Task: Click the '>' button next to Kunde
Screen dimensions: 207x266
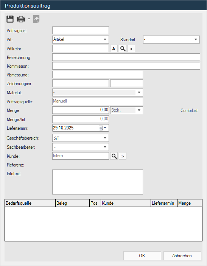Action: point(123,156)
